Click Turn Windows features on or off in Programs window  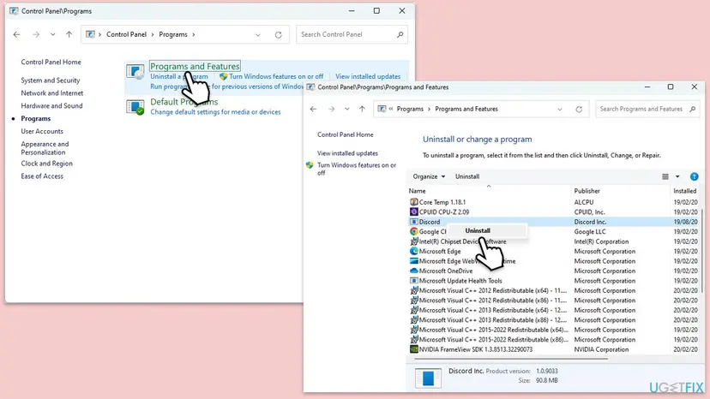pos(276,76)
